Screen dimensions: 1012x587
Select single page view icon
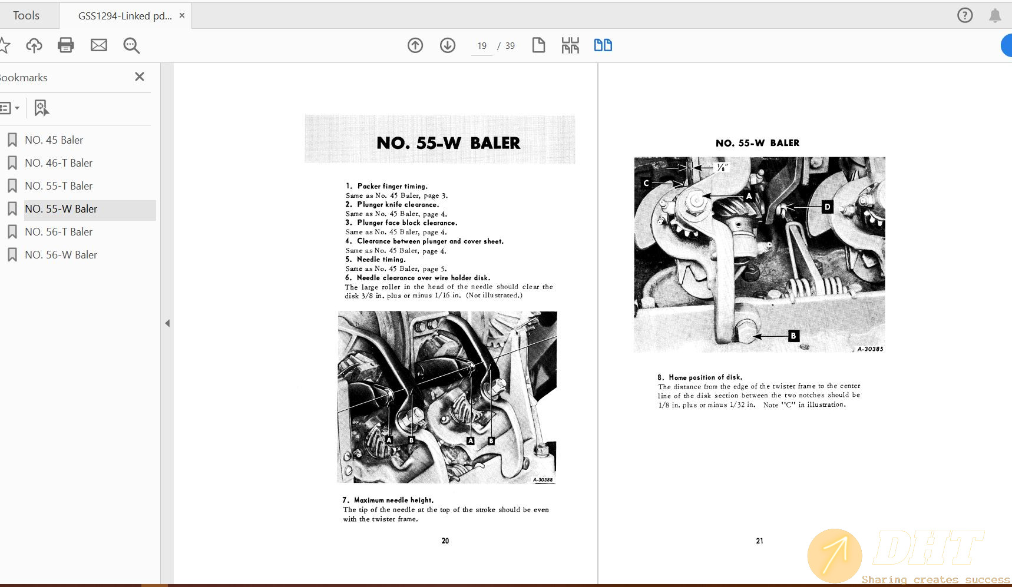538,45
